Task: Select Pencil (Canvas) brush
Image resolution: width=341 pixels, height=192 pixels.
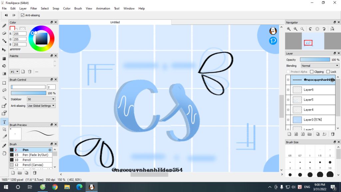Action: pos(31,165)
